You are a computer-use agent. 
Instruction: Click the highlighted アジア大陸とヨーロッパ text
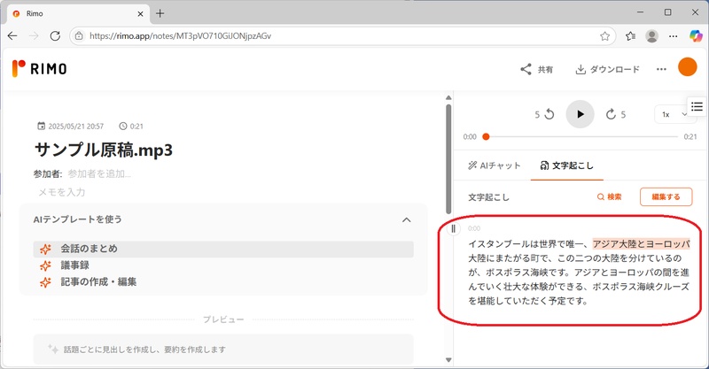coord(641,244)
